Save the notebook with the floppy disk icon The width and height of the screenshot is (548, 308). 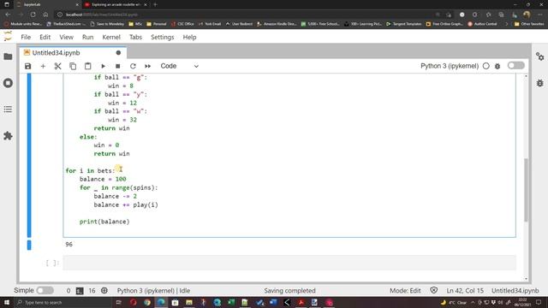coord(28,66)
